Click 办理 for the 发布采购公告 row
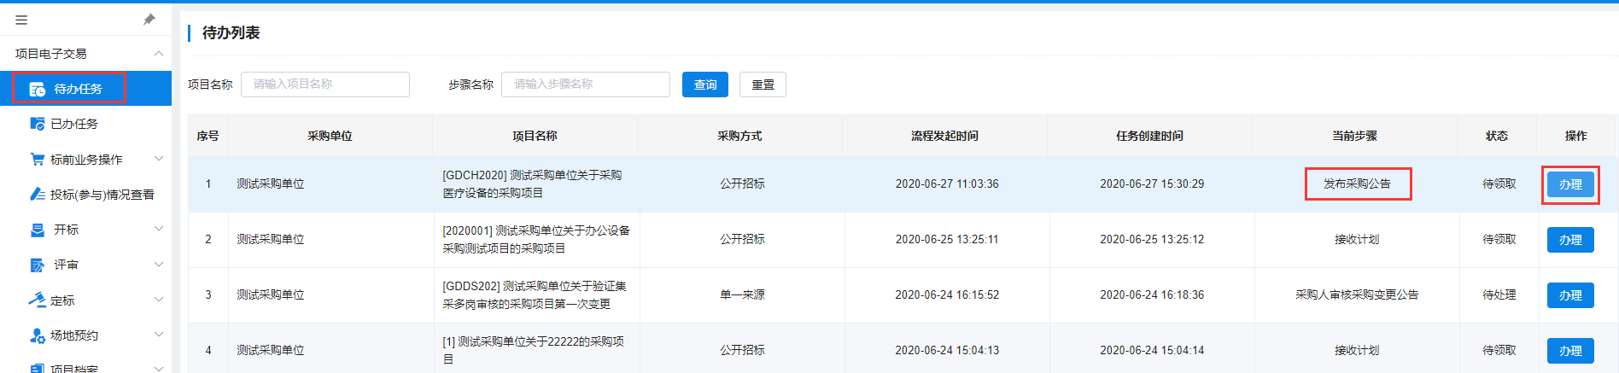The width and height of the screenshot is (1619, 373). pyautogui.click(x=1569, y=184)
